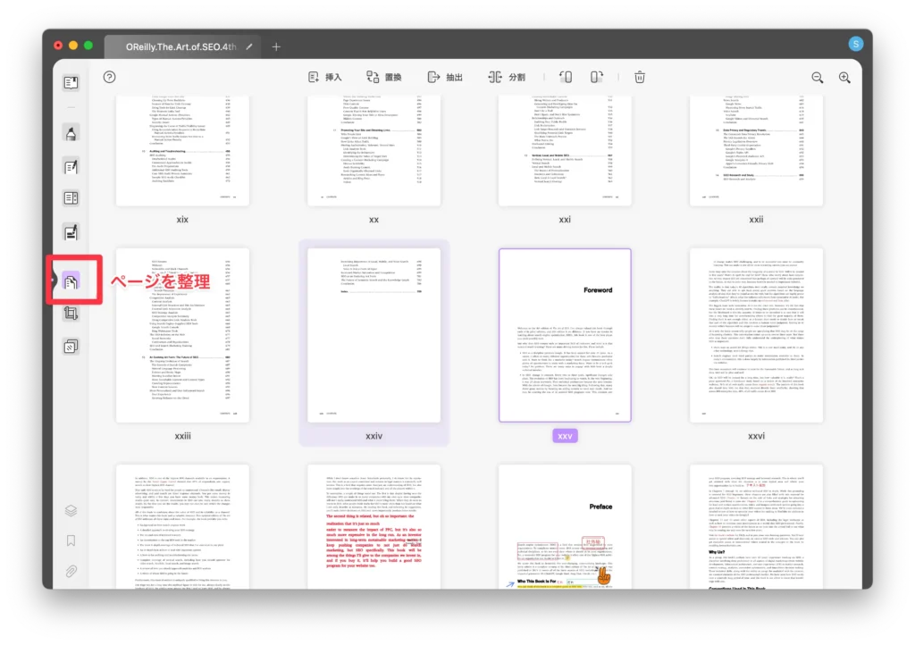
Task: Click the Organize Pages sidebar icon
Action: click(71, 282)
